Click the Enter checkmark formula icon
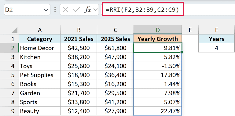 click(x=76, y=10)
